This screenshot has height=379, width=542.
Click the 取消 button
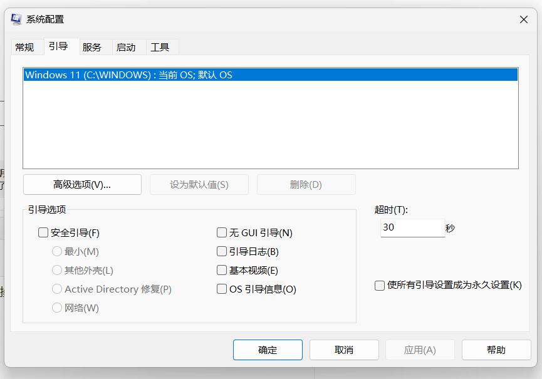tap(344, 350)
